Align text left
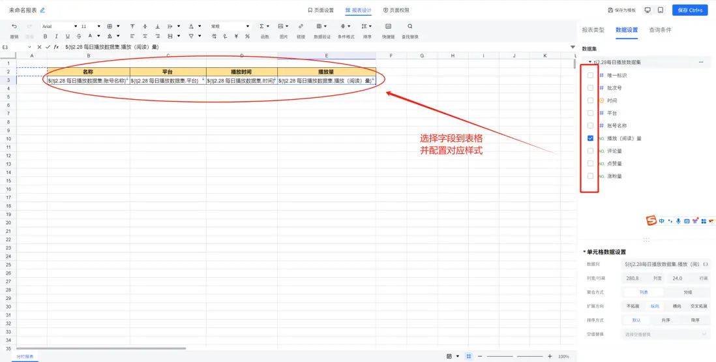The width and height of the screenshot is (716, 362). point(132,36)
